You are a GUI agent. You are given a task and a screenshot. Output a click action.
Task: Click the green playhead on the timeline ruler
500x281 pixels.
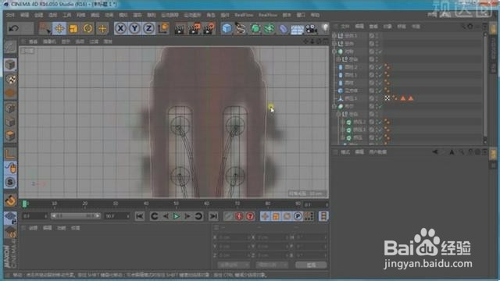(x=24, y=204)
